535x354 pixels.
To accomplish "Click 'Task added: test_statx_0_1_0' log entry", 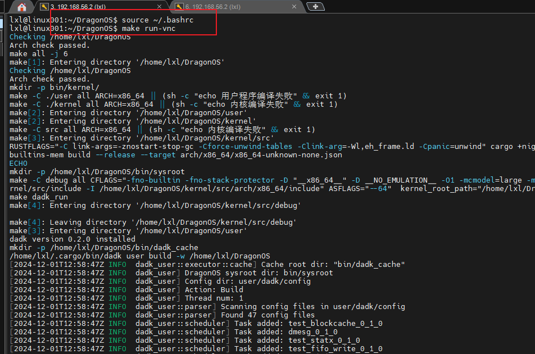I will [297, 340].
